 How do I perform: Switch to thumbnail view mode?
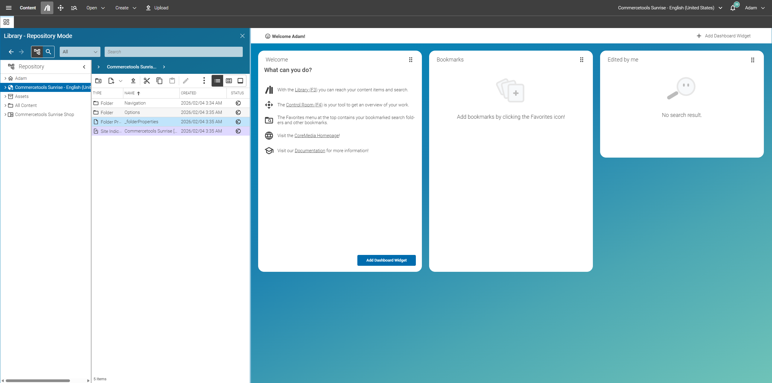(229, 81)
